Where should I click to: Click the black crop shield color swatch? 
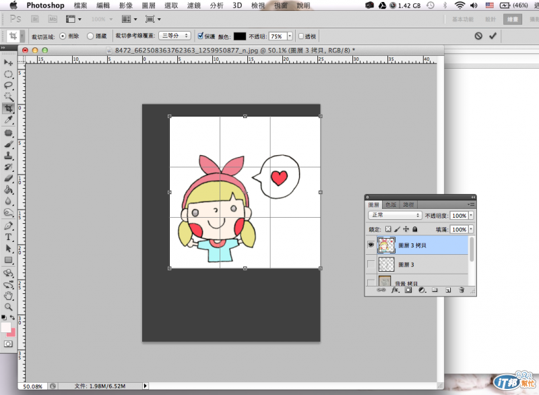239,36
